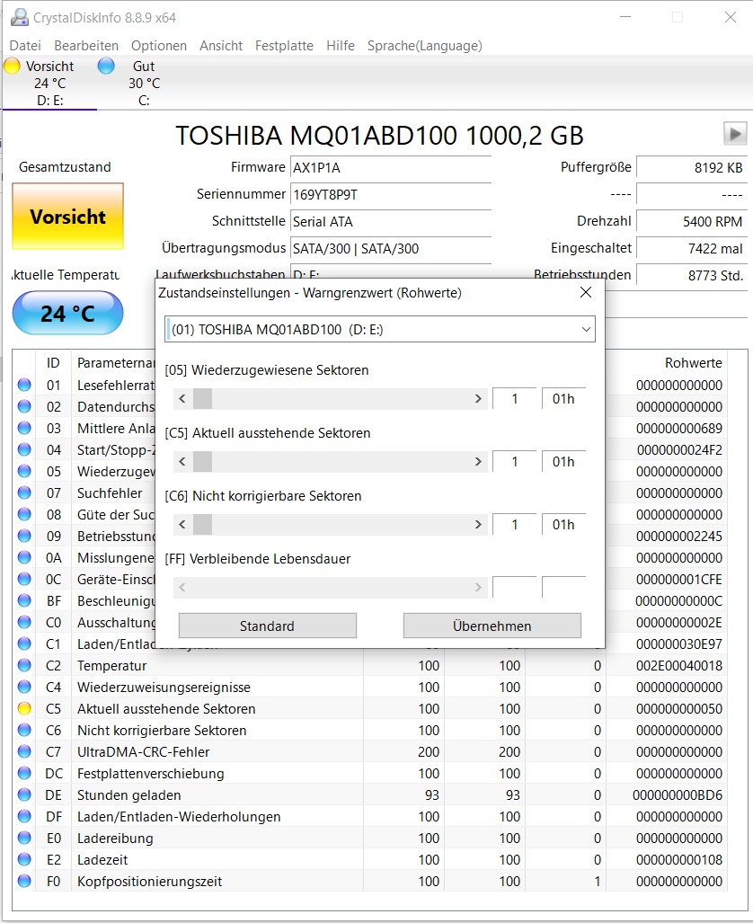
Task: Select the blue Gut disk C: indicator
Action: pos(106,66)
